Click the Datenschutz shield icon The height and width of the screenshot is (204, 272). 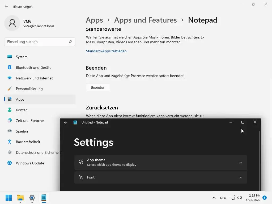tap(10, 152)
